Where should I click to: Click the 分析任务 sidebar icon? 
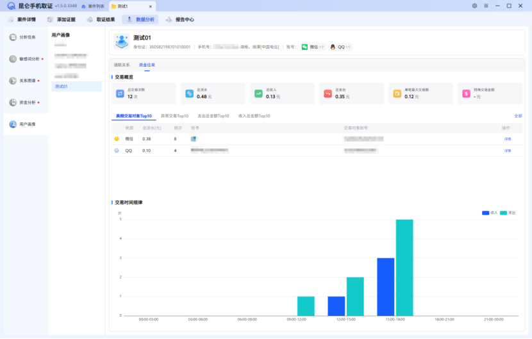(x=13, y=37)
